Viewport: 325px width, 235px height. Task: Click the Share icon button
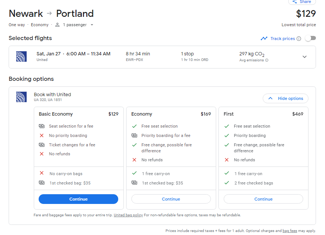click(x=295, y=2)
